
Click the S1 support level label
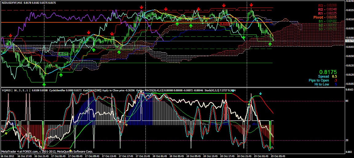pos(321,21)
